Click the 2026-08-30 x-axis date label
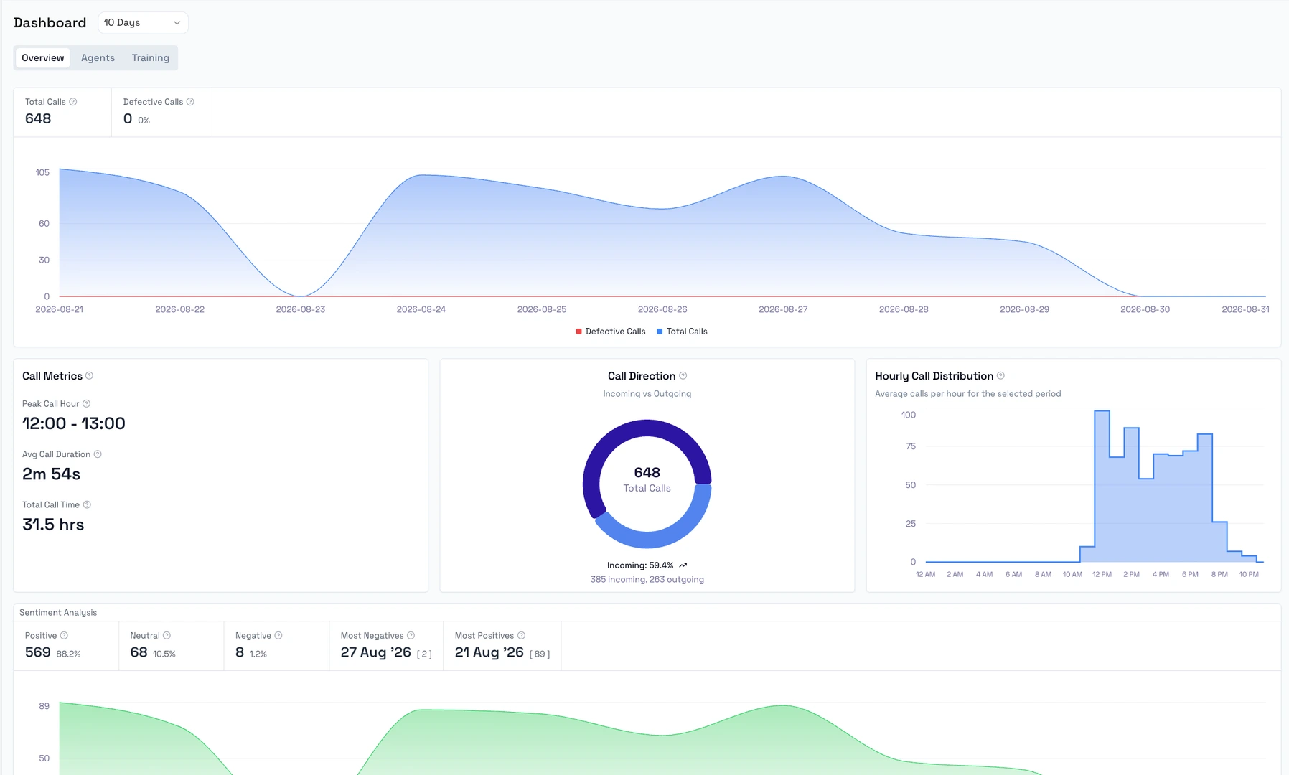Screen dimensions: 1289x775 point(1145,309)
